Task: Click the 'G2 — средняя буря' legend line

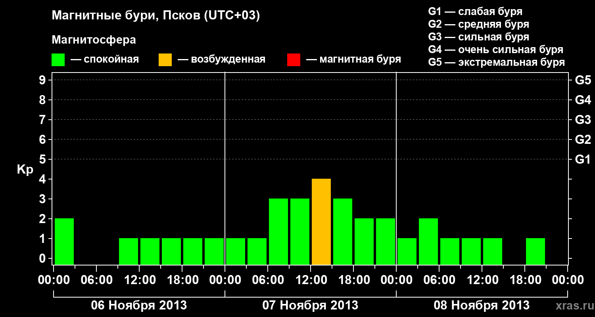Action: point(479,24)
